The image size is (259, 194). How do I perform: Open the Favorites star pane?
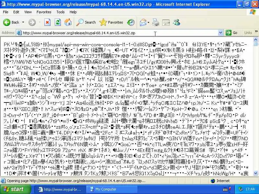(x=111, y=22)
